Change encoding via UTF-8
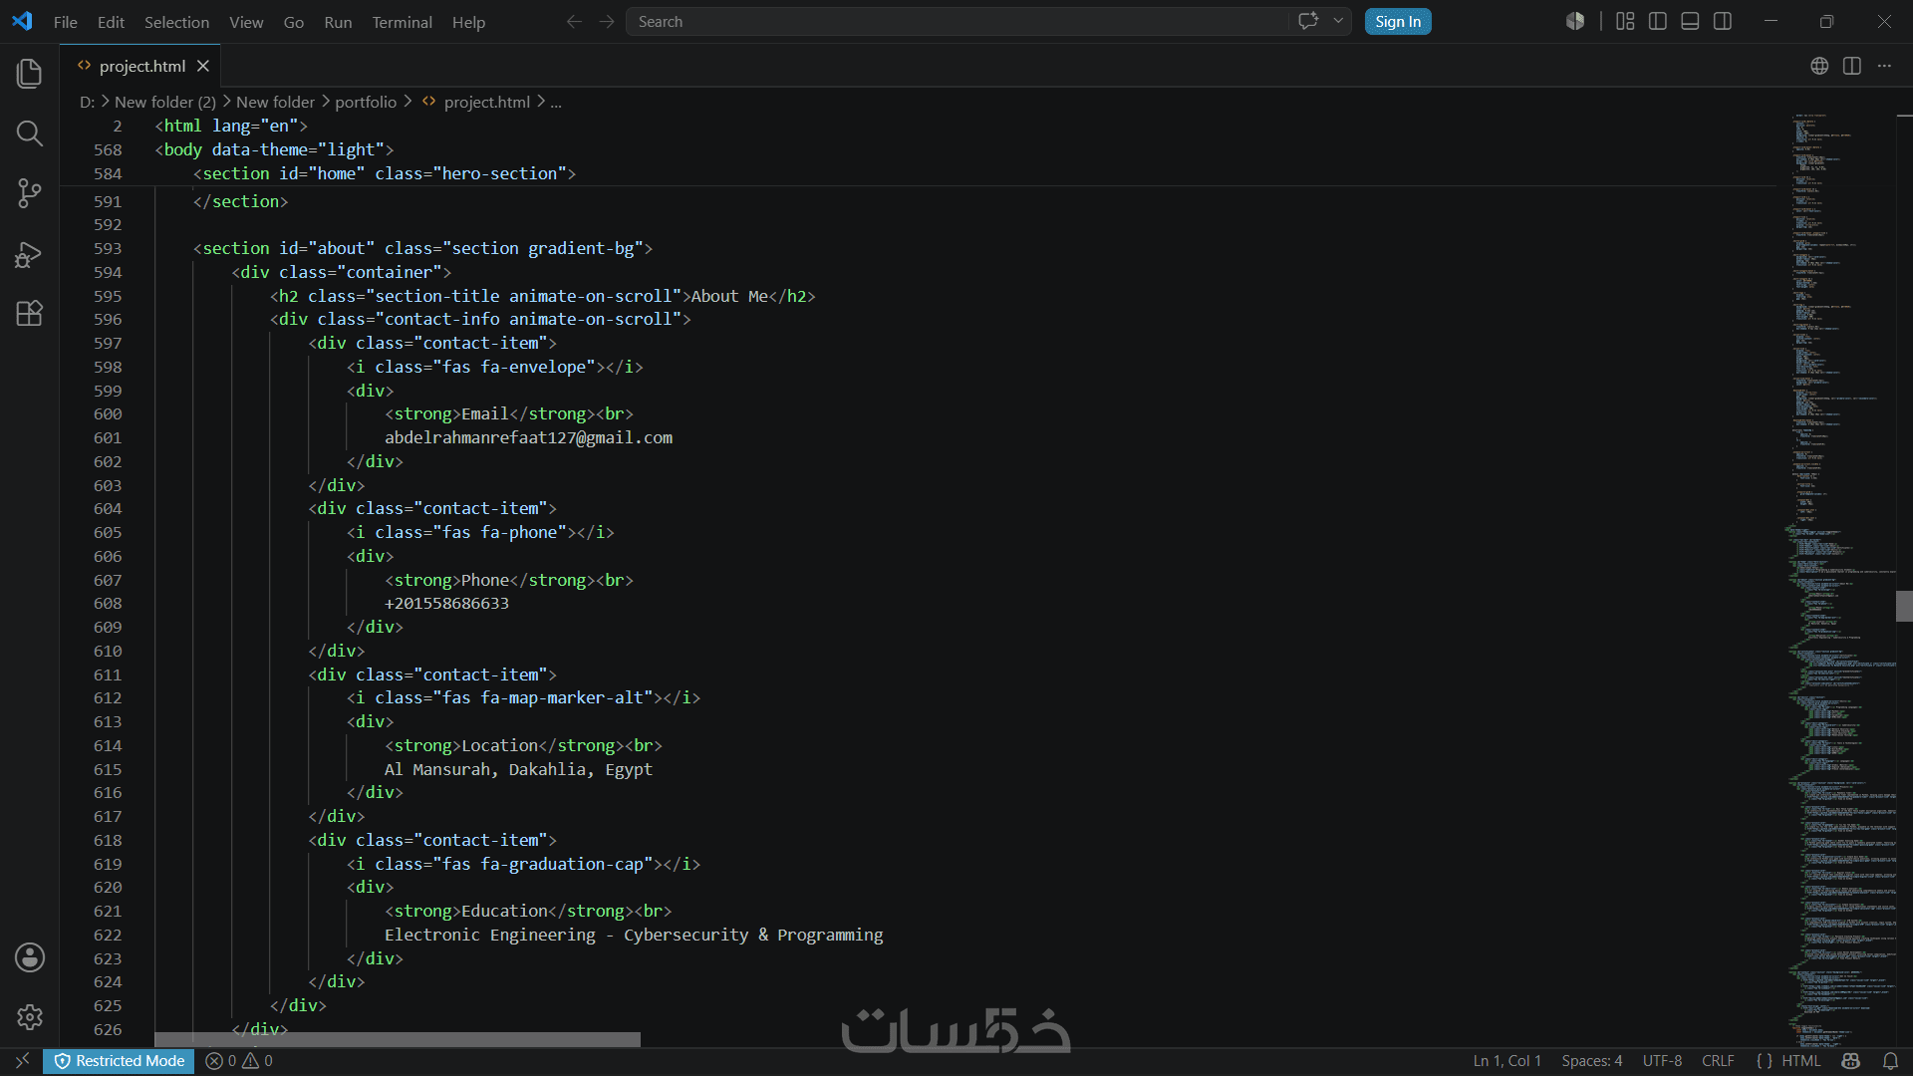Screen dimensions: 1913x1076 tap(1662, 1061)
